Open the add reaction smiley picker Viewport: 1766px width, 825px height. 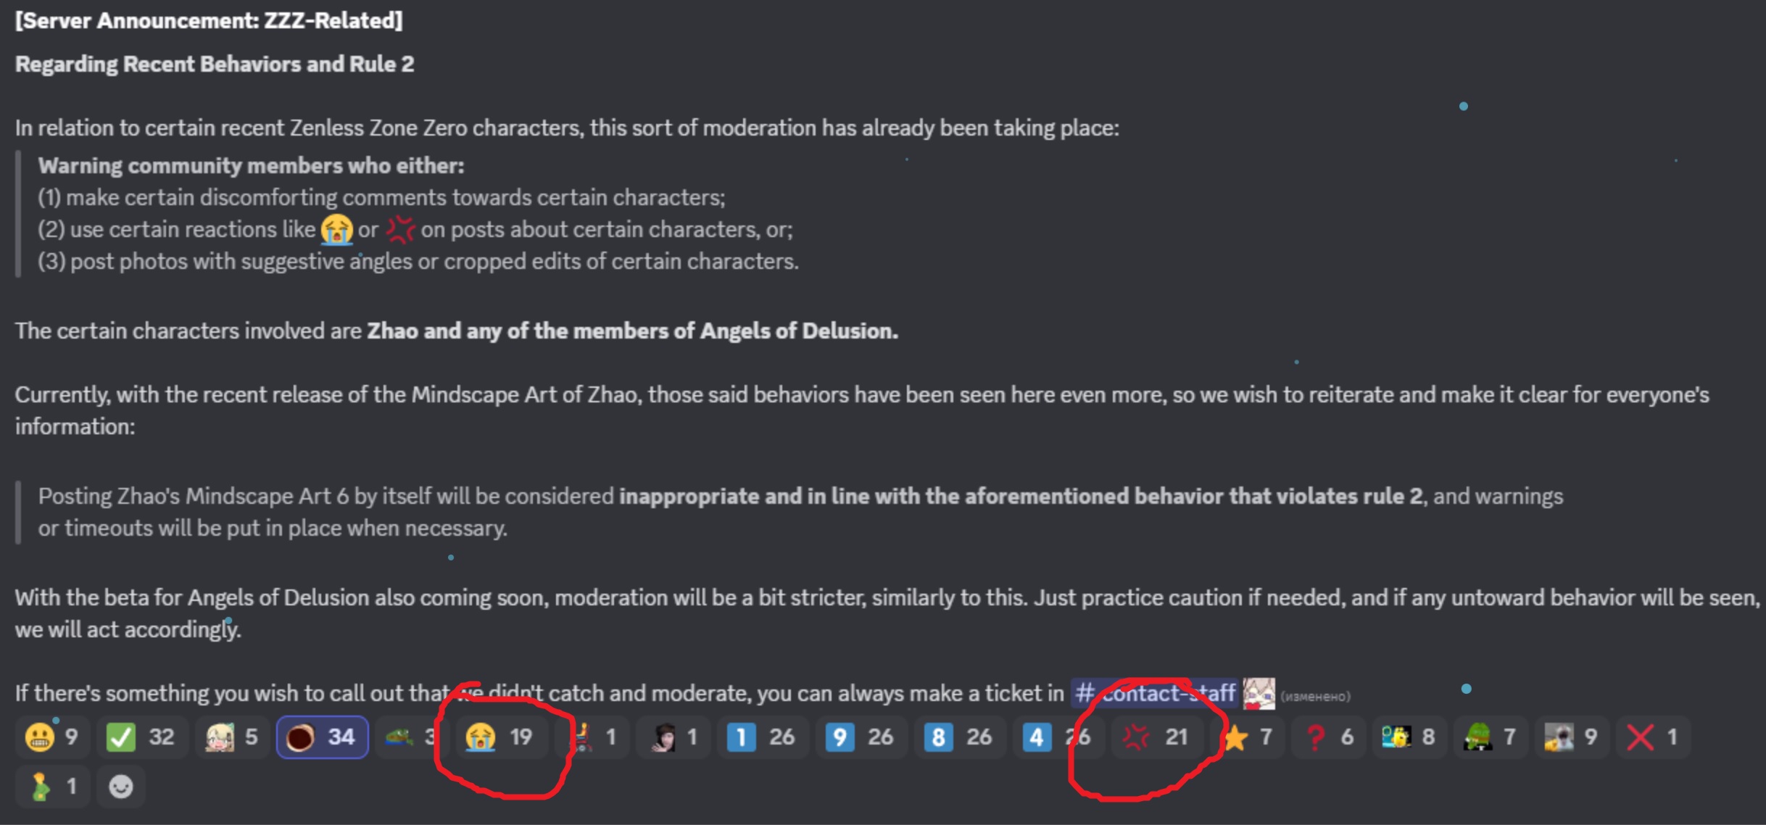coord(121,787)
